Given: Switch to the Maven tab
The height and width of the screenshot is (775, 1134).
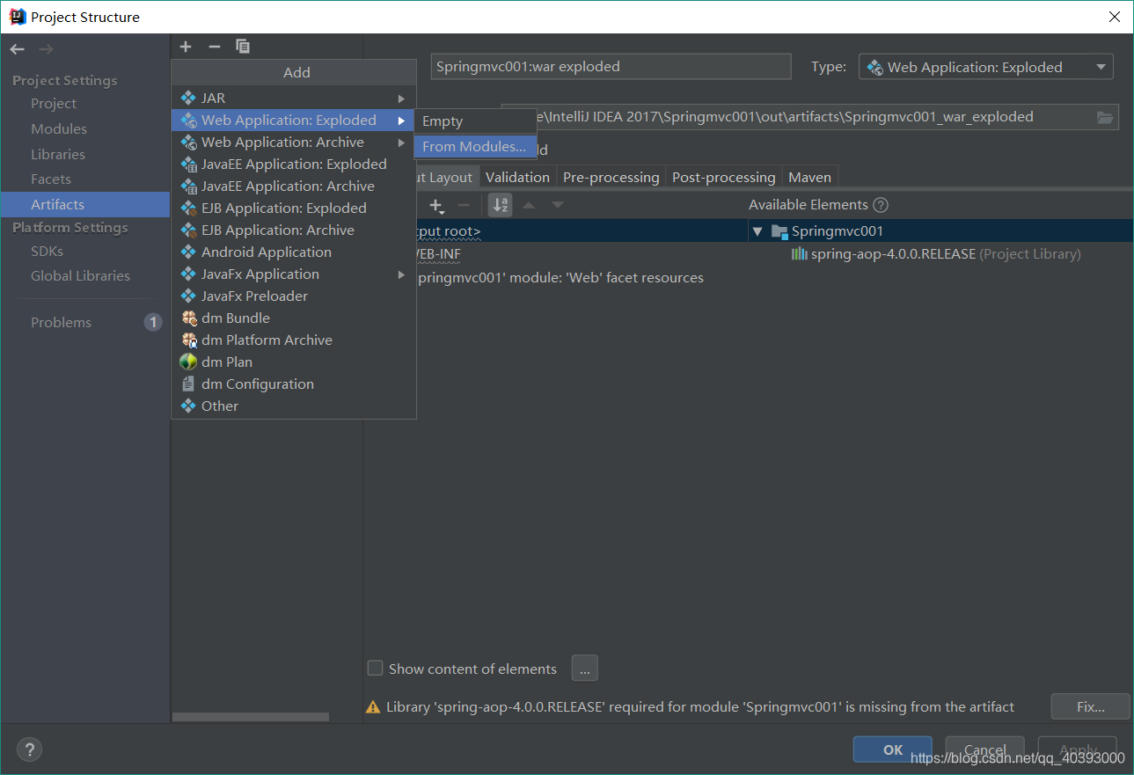Looking at the screenshot, I should (x=809, y=177).
